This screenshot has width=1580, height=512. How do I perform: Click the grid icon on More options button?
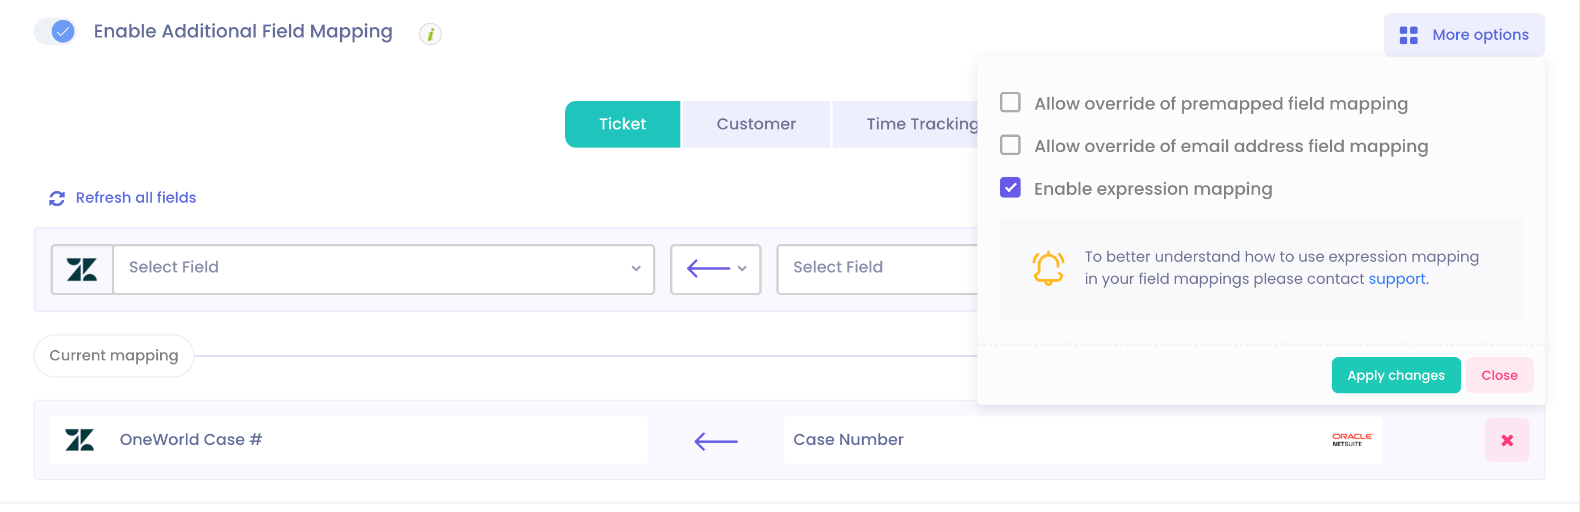pos(1408,35)
